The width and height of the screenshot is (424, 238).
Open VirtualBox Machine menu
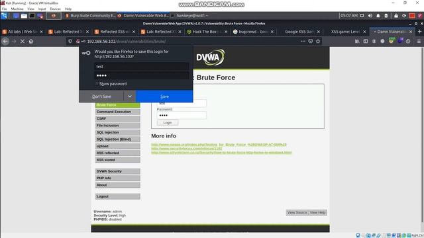pyautogui.click(x=17, y=9)
